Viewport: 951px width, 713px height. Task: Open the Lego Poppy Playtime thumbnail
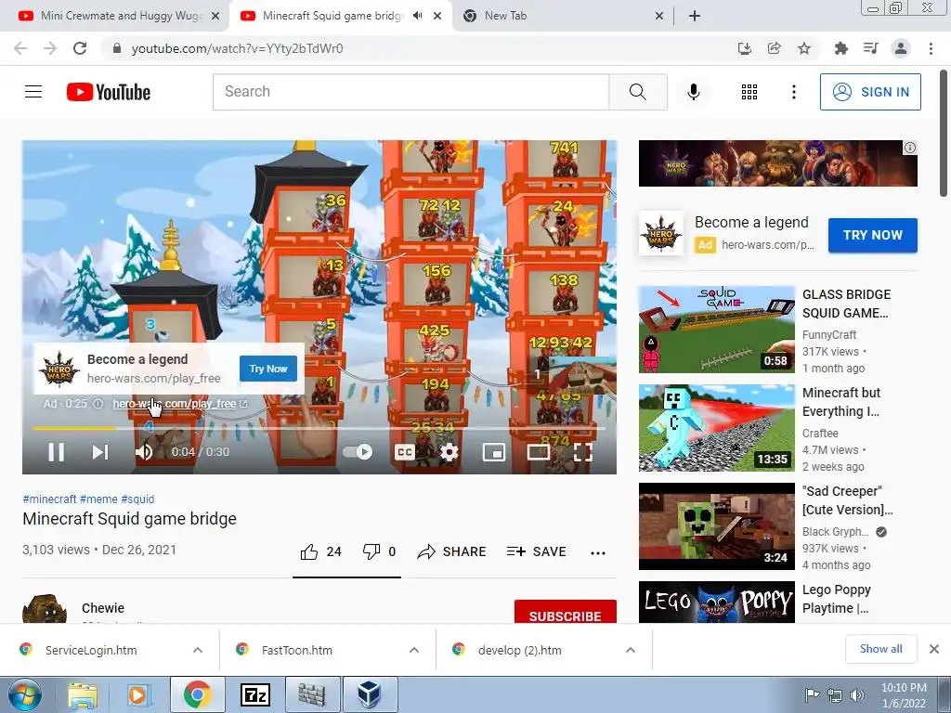(717, 602)
